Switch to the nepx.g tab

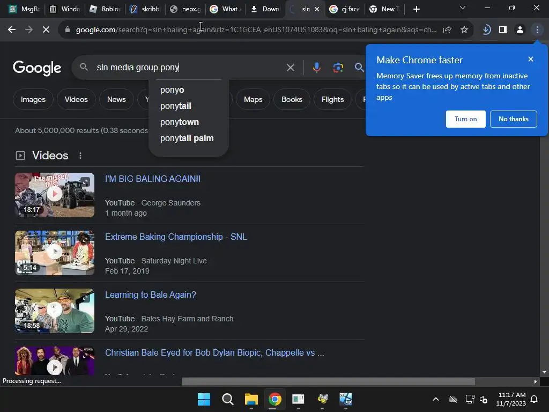coord(186,10)
